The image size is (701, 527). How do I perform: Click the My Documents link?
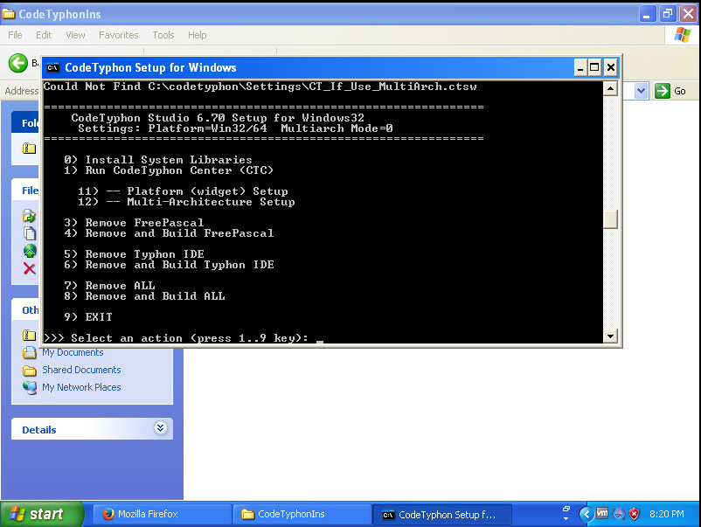click(73, 352)
